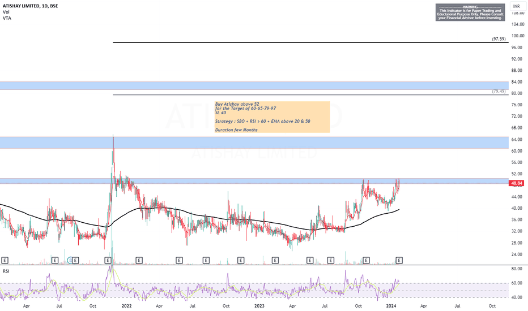This screenshot has width=528, height=311.
Task: Click the 24.00 price scale label
Action: coord(518,254)
